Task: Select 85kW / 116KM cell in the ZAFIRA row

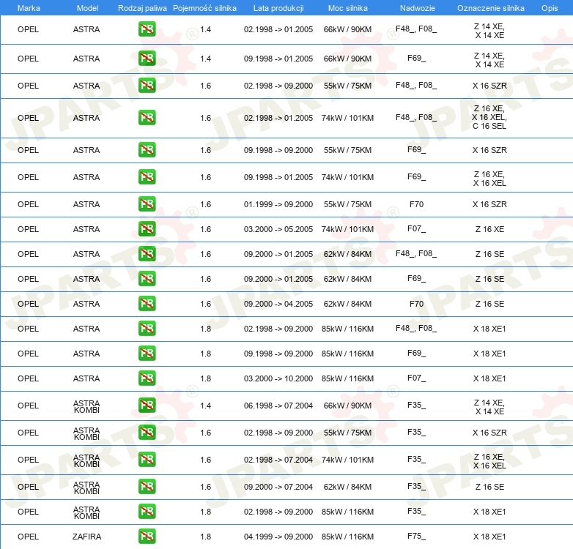Action: click(x=347, y=537)
